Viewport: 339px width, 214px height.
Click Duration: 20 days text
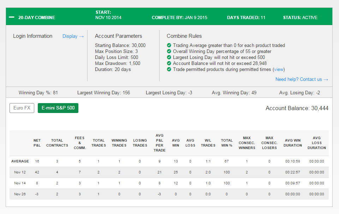click(x=113, y=69)
